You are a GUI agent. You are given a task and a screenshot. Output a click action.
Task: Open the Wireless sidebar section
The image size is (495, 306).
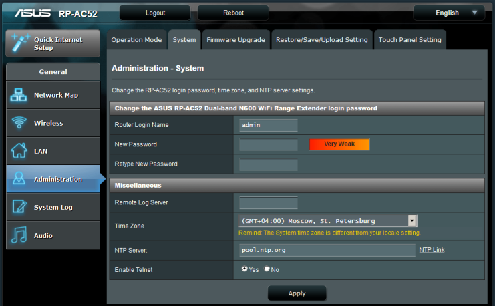click(x=53, y=123)
